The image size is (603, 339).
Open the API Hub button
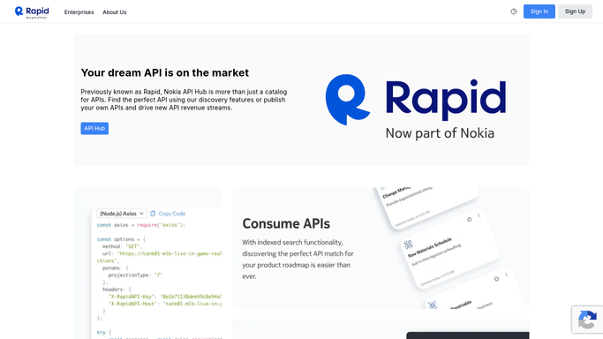click(94, 128)
